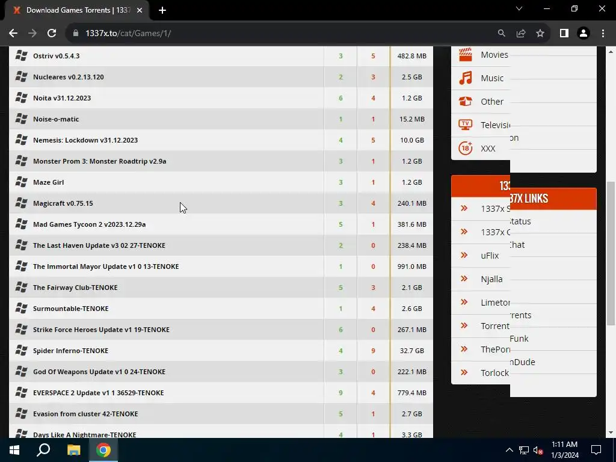Click the Chrome taskbar icon
The width and height of the screenshot is (616, 462).
103,450
